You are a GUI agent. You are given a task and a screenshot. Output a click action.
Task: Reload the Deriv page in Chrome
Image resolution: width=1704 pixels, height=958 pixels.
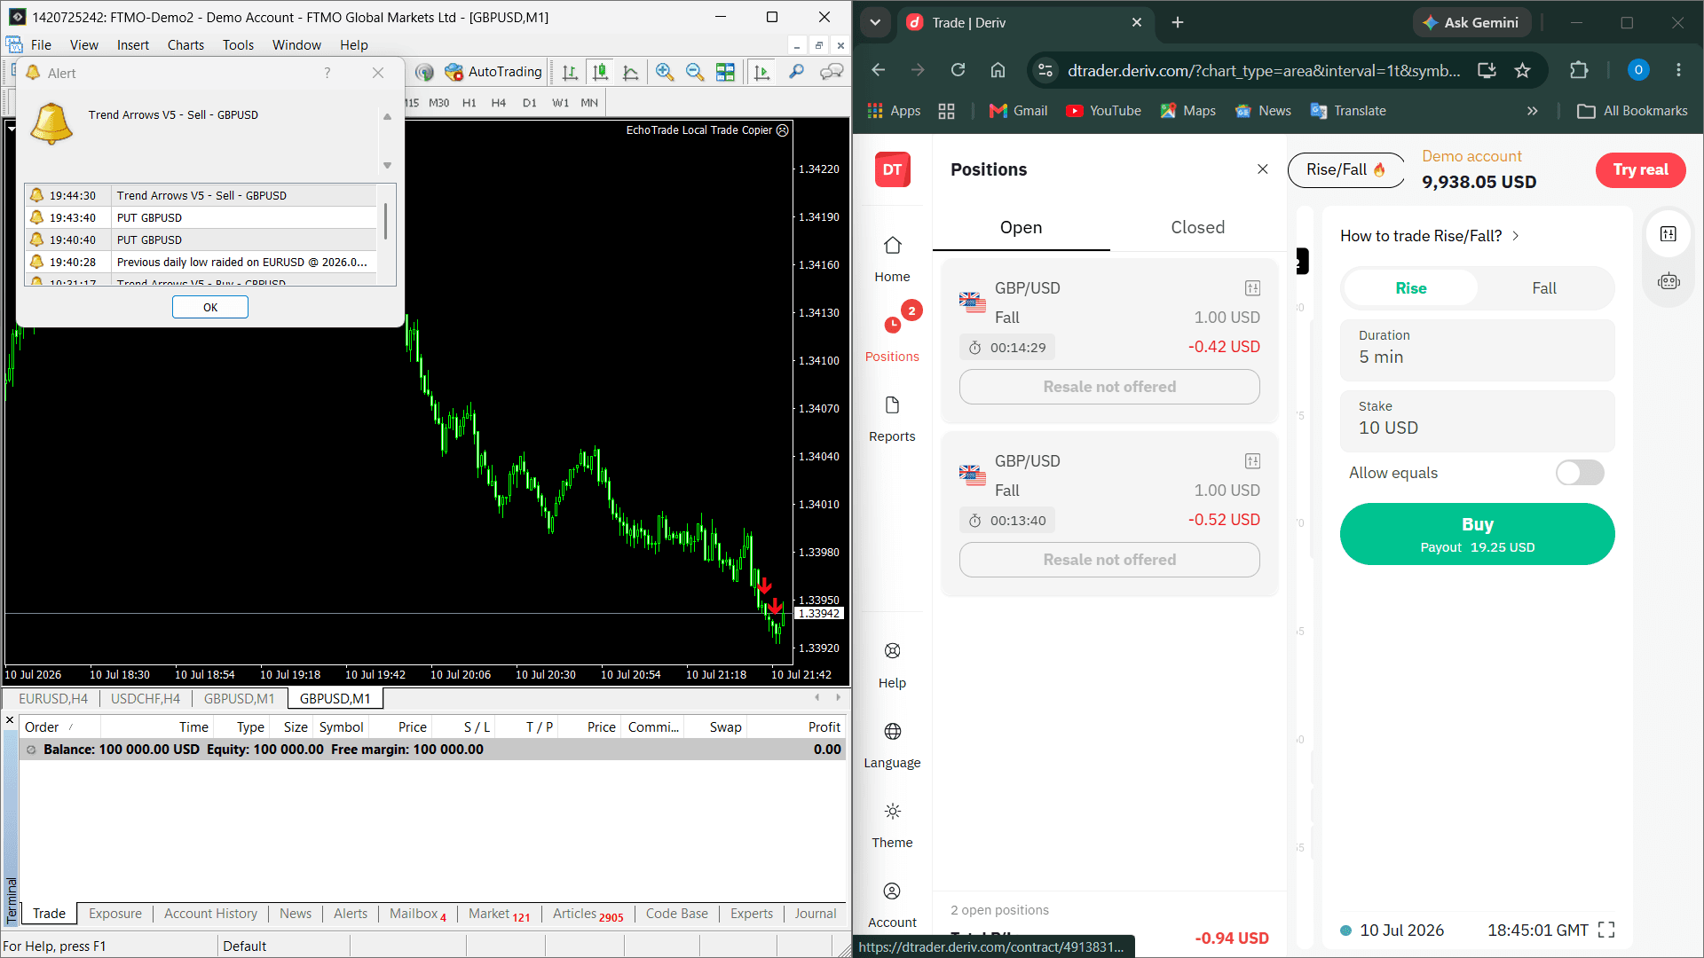958,70
